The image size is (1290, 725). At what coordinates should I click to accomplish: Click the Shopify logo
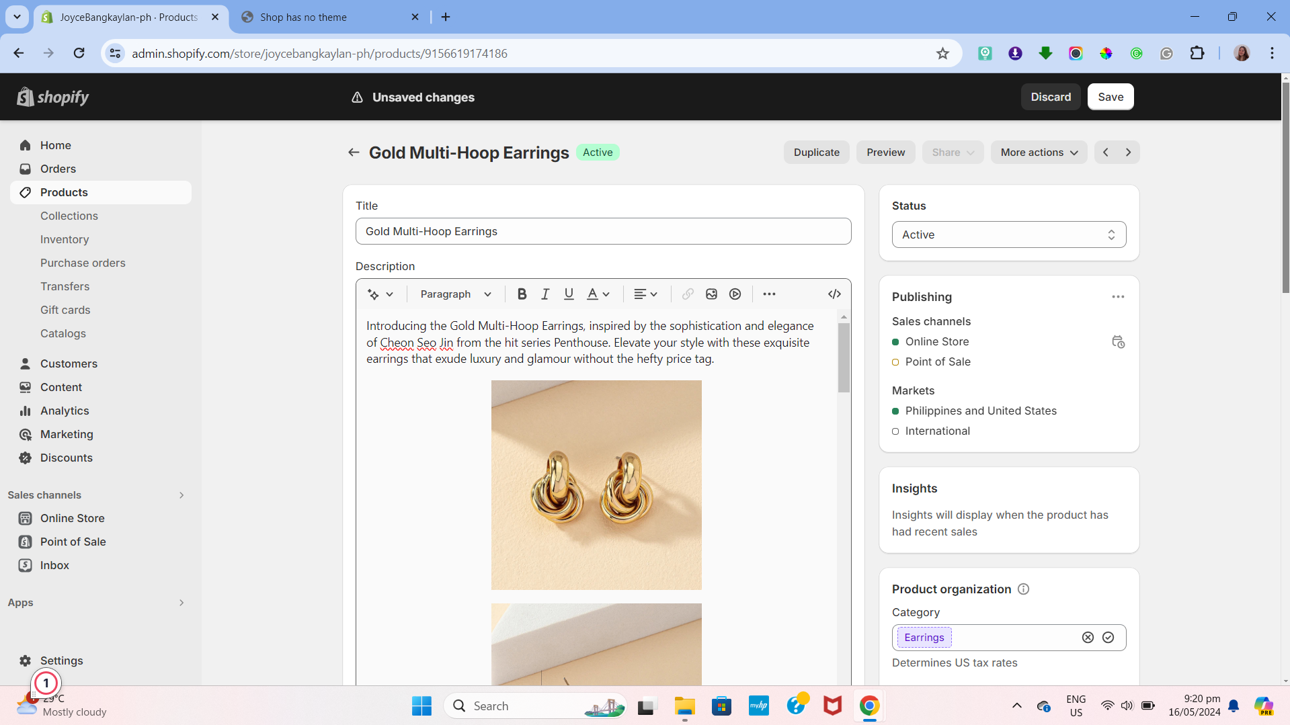tap(53, 97)
